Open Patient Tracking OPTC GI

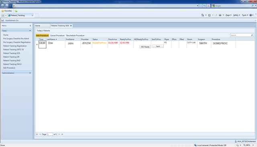click(x=13, y=50)
